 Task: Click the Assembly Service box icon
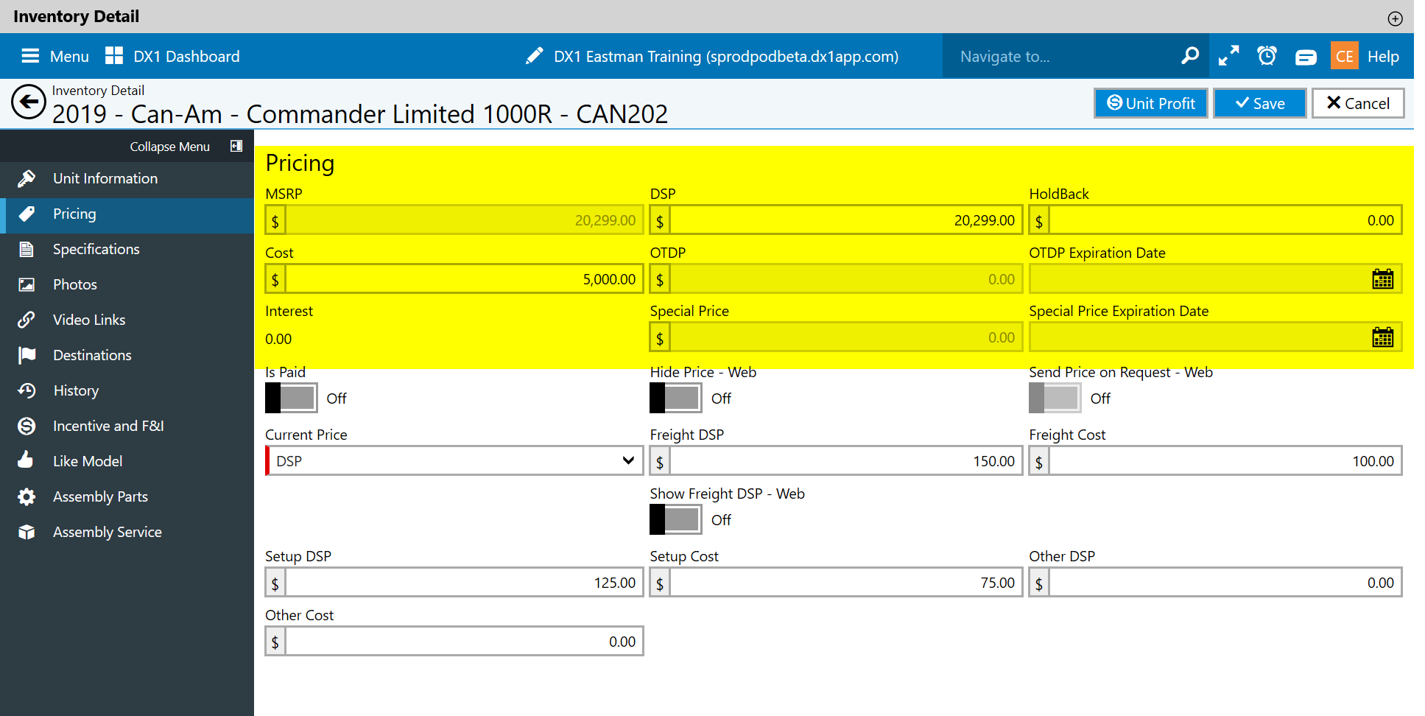coord(27,532)
